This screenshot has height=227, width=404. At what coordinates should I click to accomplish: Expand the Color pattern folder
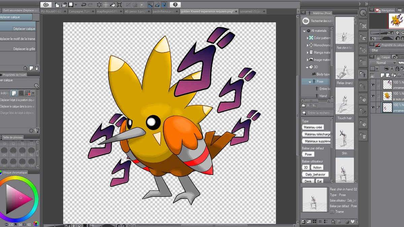[308, 38]
